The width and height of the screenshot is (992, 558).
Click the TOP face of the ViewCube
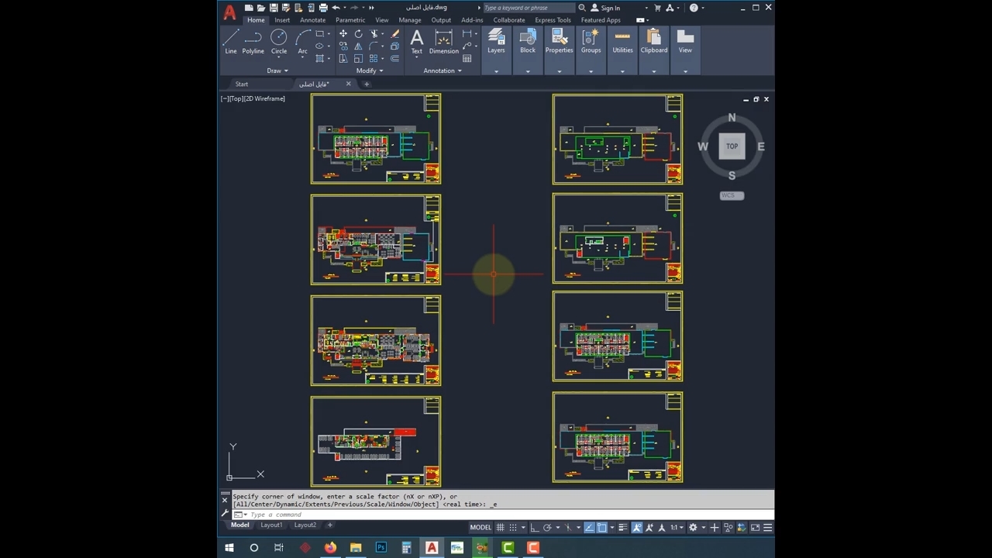pos(732,146)
